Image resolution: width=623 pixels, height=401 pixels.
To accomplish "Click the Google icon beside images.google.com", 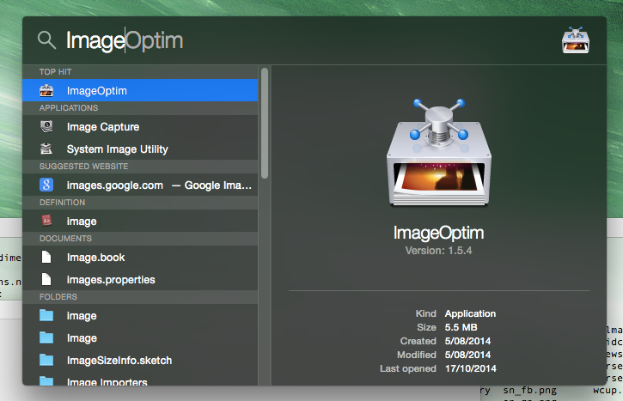I will (46, 185).
